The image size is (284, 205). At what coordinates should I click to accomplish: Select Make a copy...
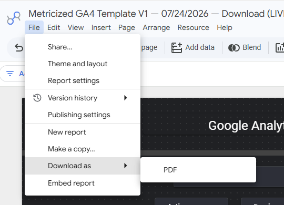click(83, 149)
